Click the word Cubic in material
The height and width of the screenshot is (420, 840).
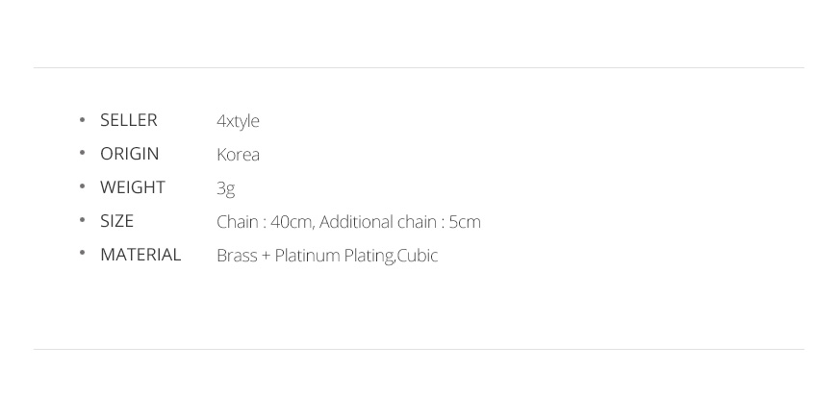tap(418, 256)
